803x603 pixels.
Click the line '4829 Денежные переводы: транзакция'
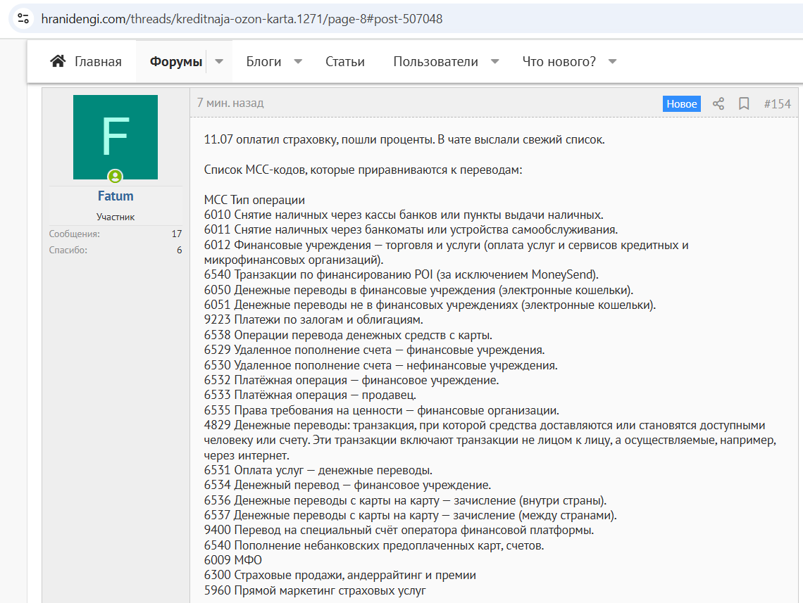point(490,440)
